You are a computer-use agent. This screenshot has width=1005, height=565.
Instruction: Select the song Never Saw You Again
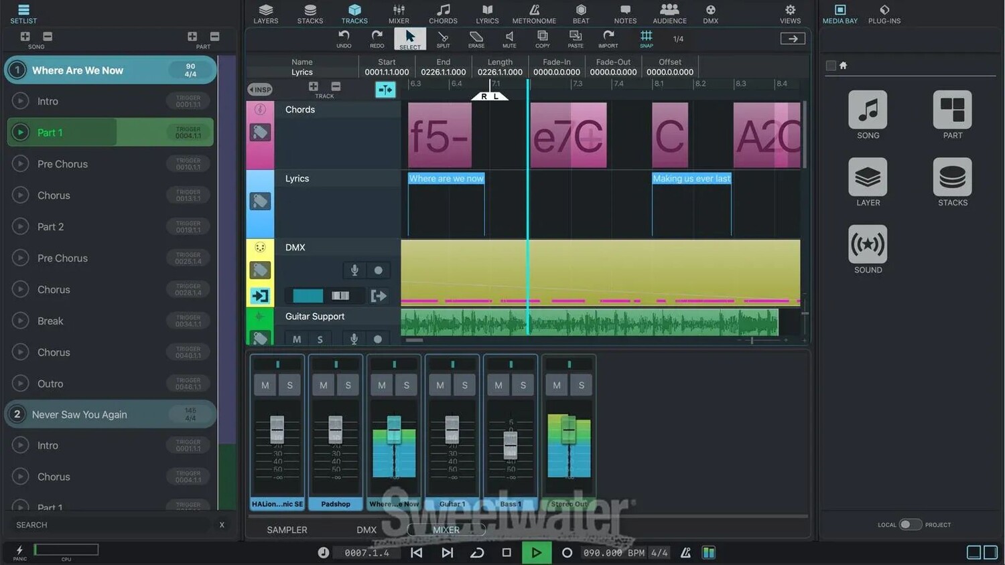click(79, 414)
